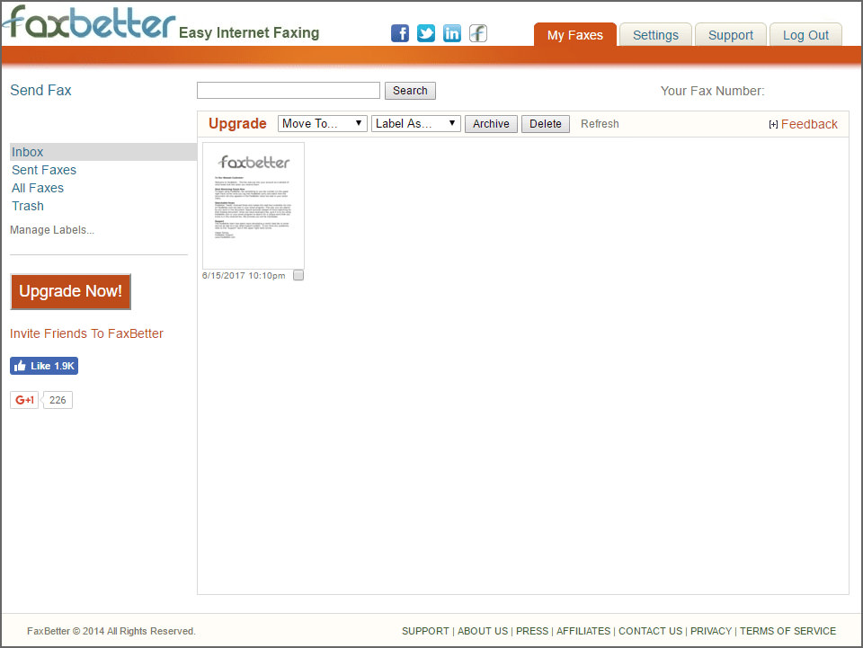Viewport: 863px width, 648px height.
Task: Click the Google +1 button
Action: (x=24, y=400)
